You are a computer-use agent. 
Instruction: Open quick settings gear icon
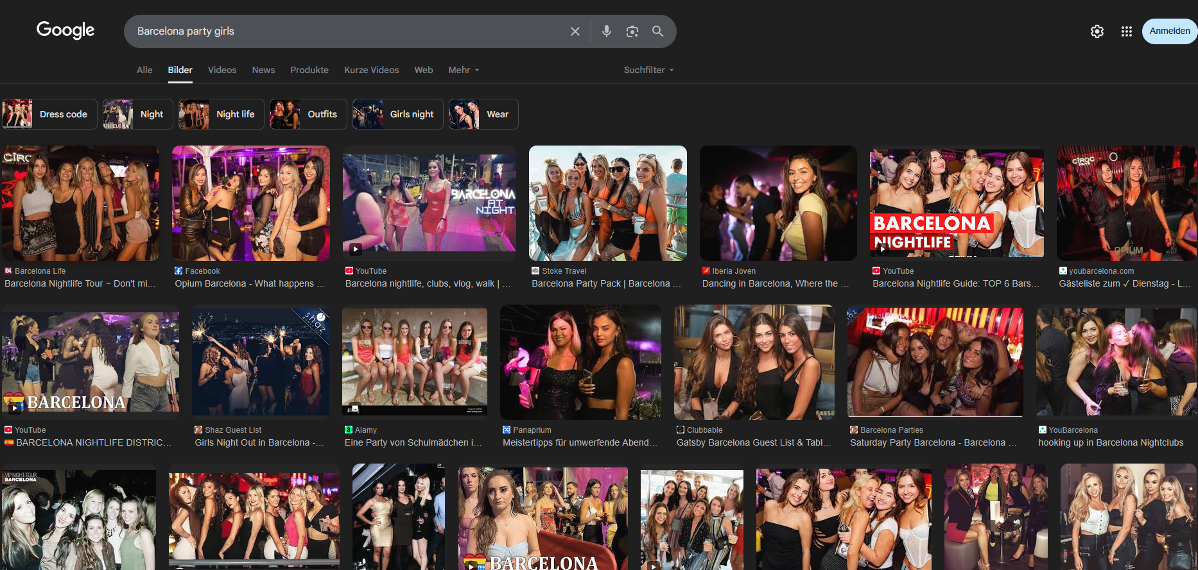pos(1097,31)
